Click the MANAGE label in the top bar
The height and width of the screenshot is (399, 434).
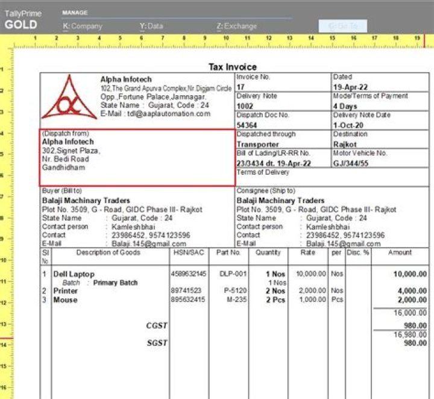click(x=75, y=13)
